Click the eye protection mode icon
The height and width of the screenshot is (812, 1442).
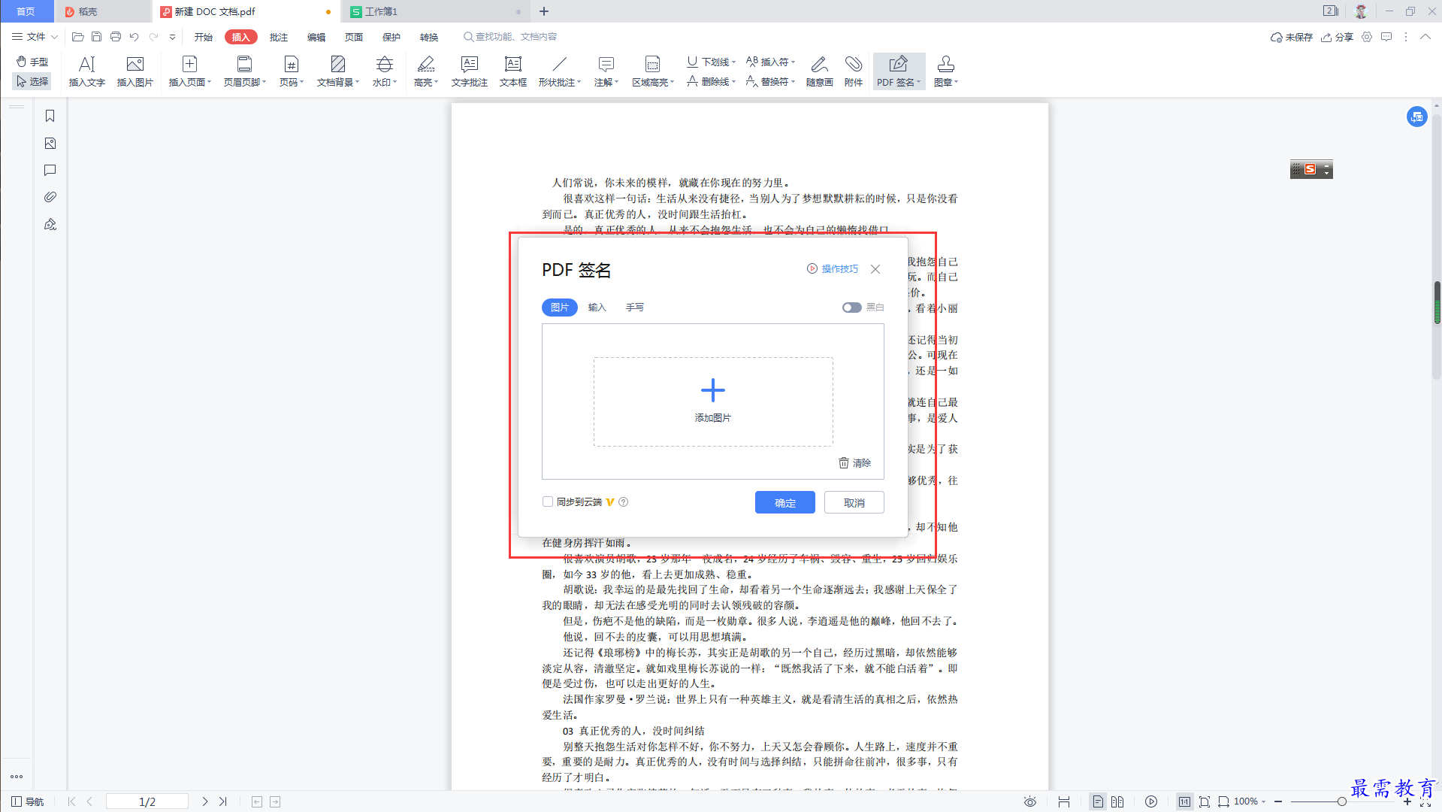1030,801
